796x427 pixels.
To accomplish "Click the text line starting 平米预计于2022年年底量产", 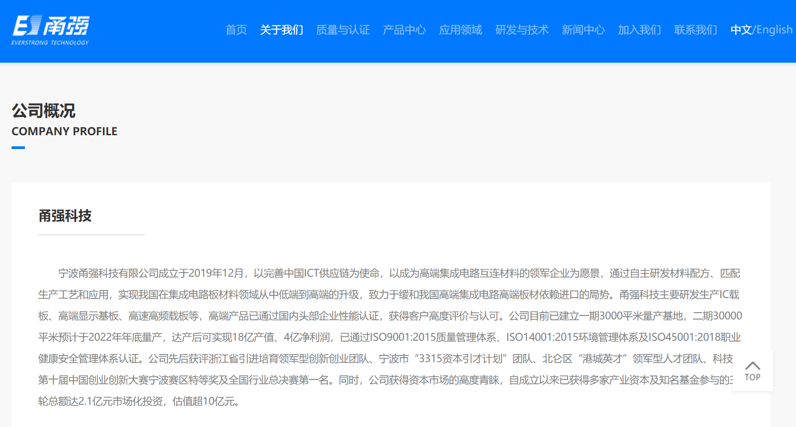I will click(390, 337).
